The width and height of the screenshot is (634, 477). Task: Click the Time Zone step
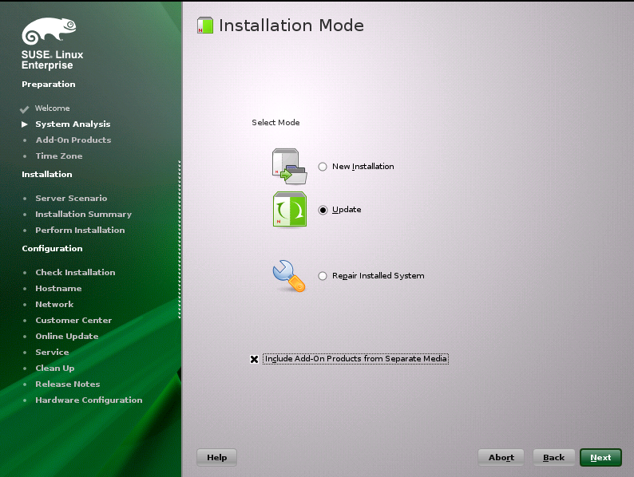coord(58,156)
